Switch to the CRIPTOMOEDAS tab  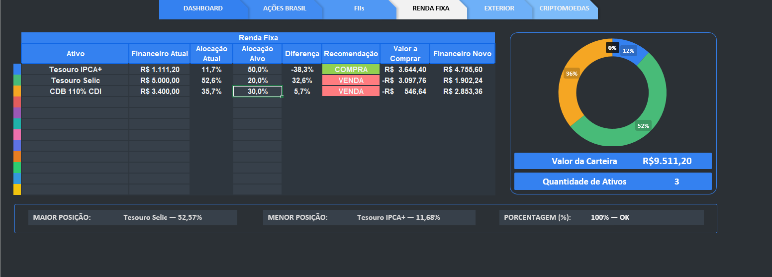coord(564,8)
